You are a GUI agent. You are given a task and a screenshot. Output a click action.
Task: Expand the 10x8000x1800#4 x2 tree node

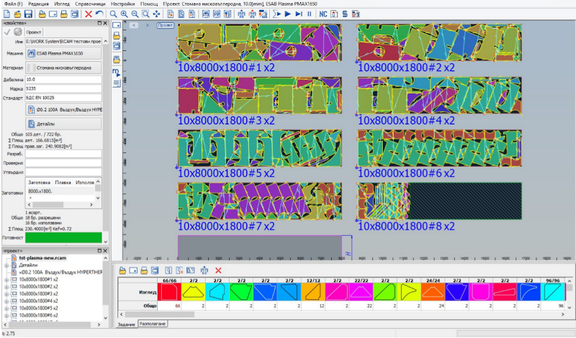[6, 300]
